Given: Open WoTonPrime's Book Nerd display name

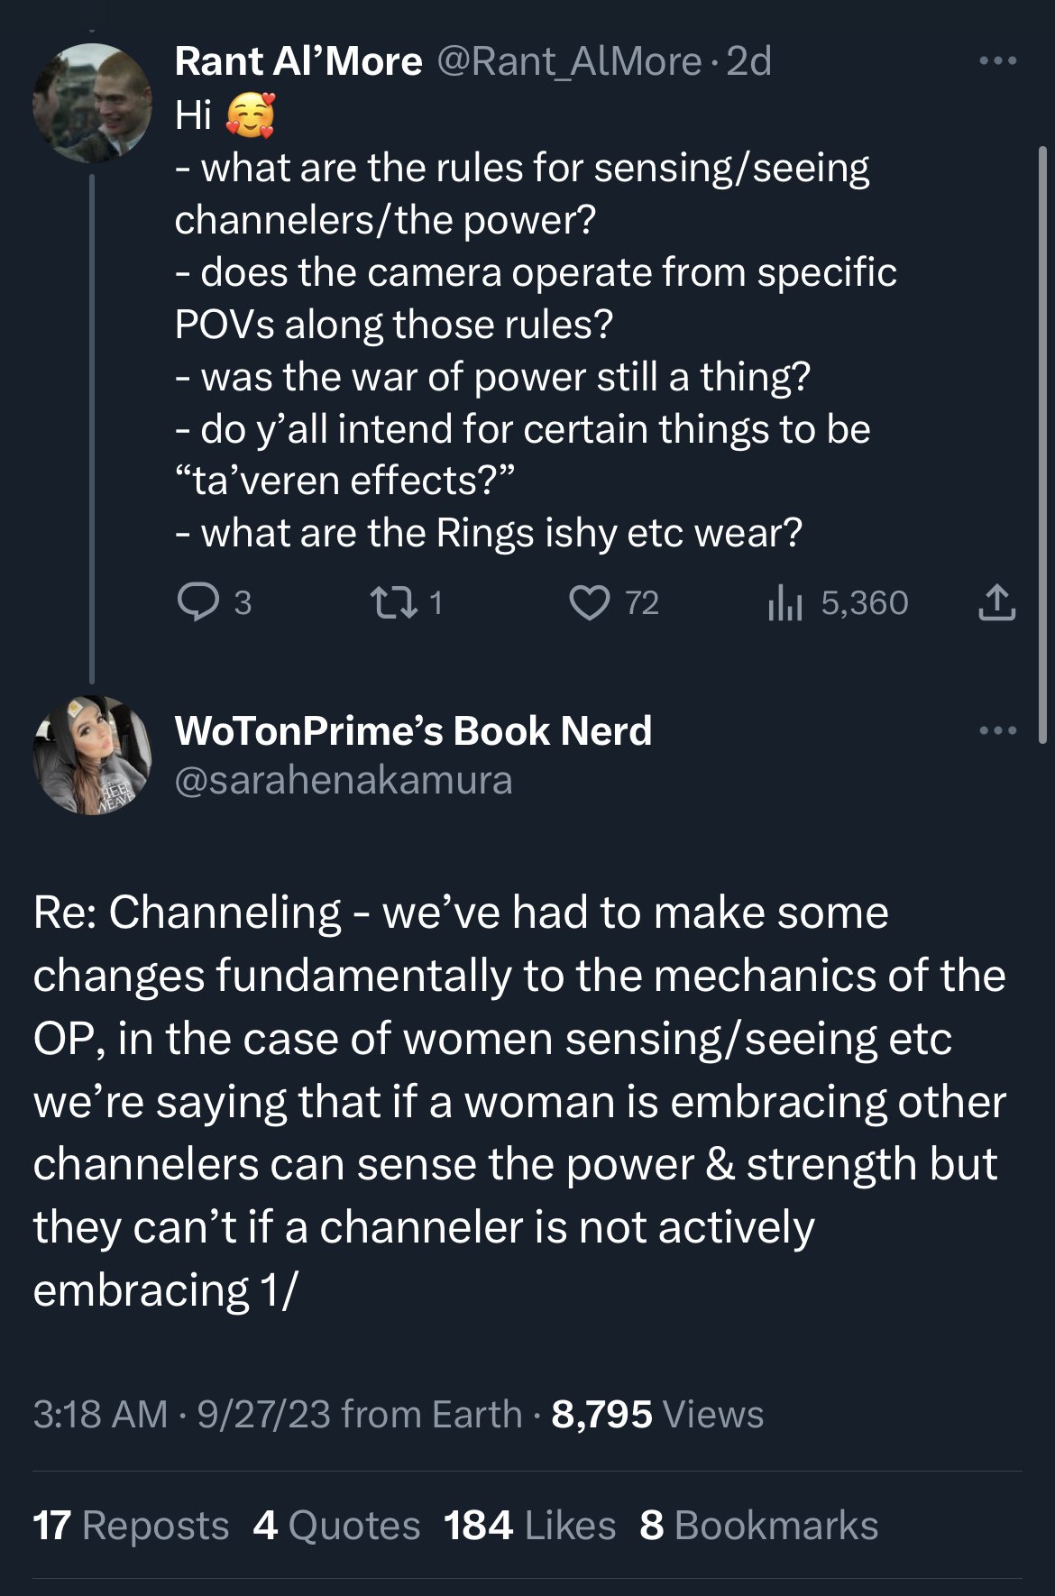Looking at the screenshot, I should point(413,730).
